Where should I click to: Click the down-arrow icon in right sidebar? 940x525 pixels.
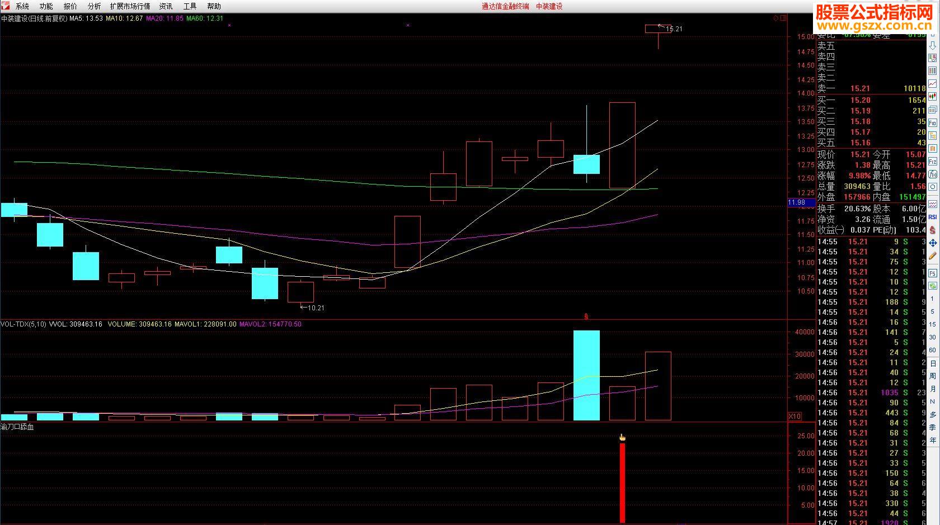933,45
